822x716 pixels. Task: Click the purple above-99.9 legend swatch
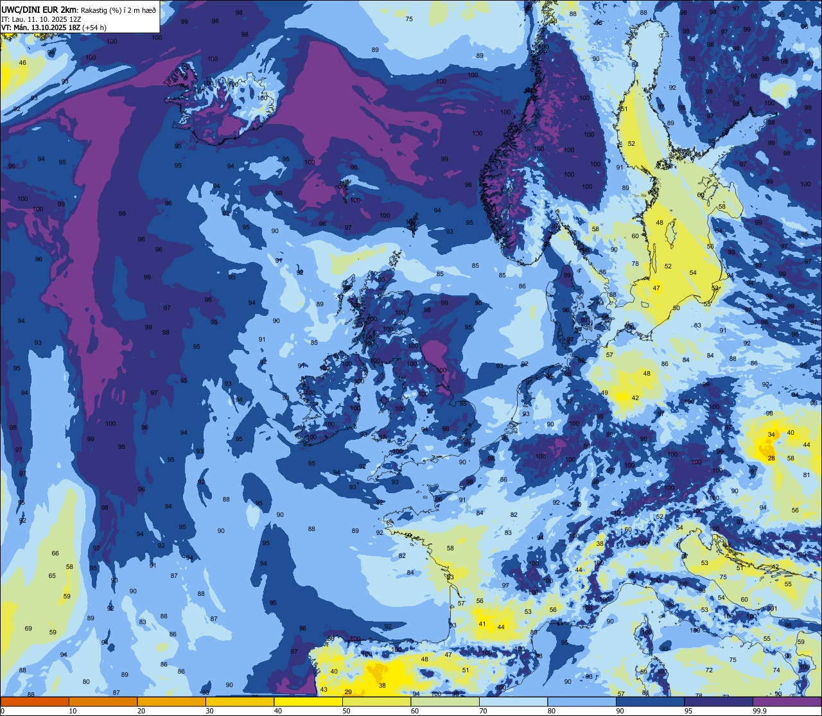click(x=787, y=701)
